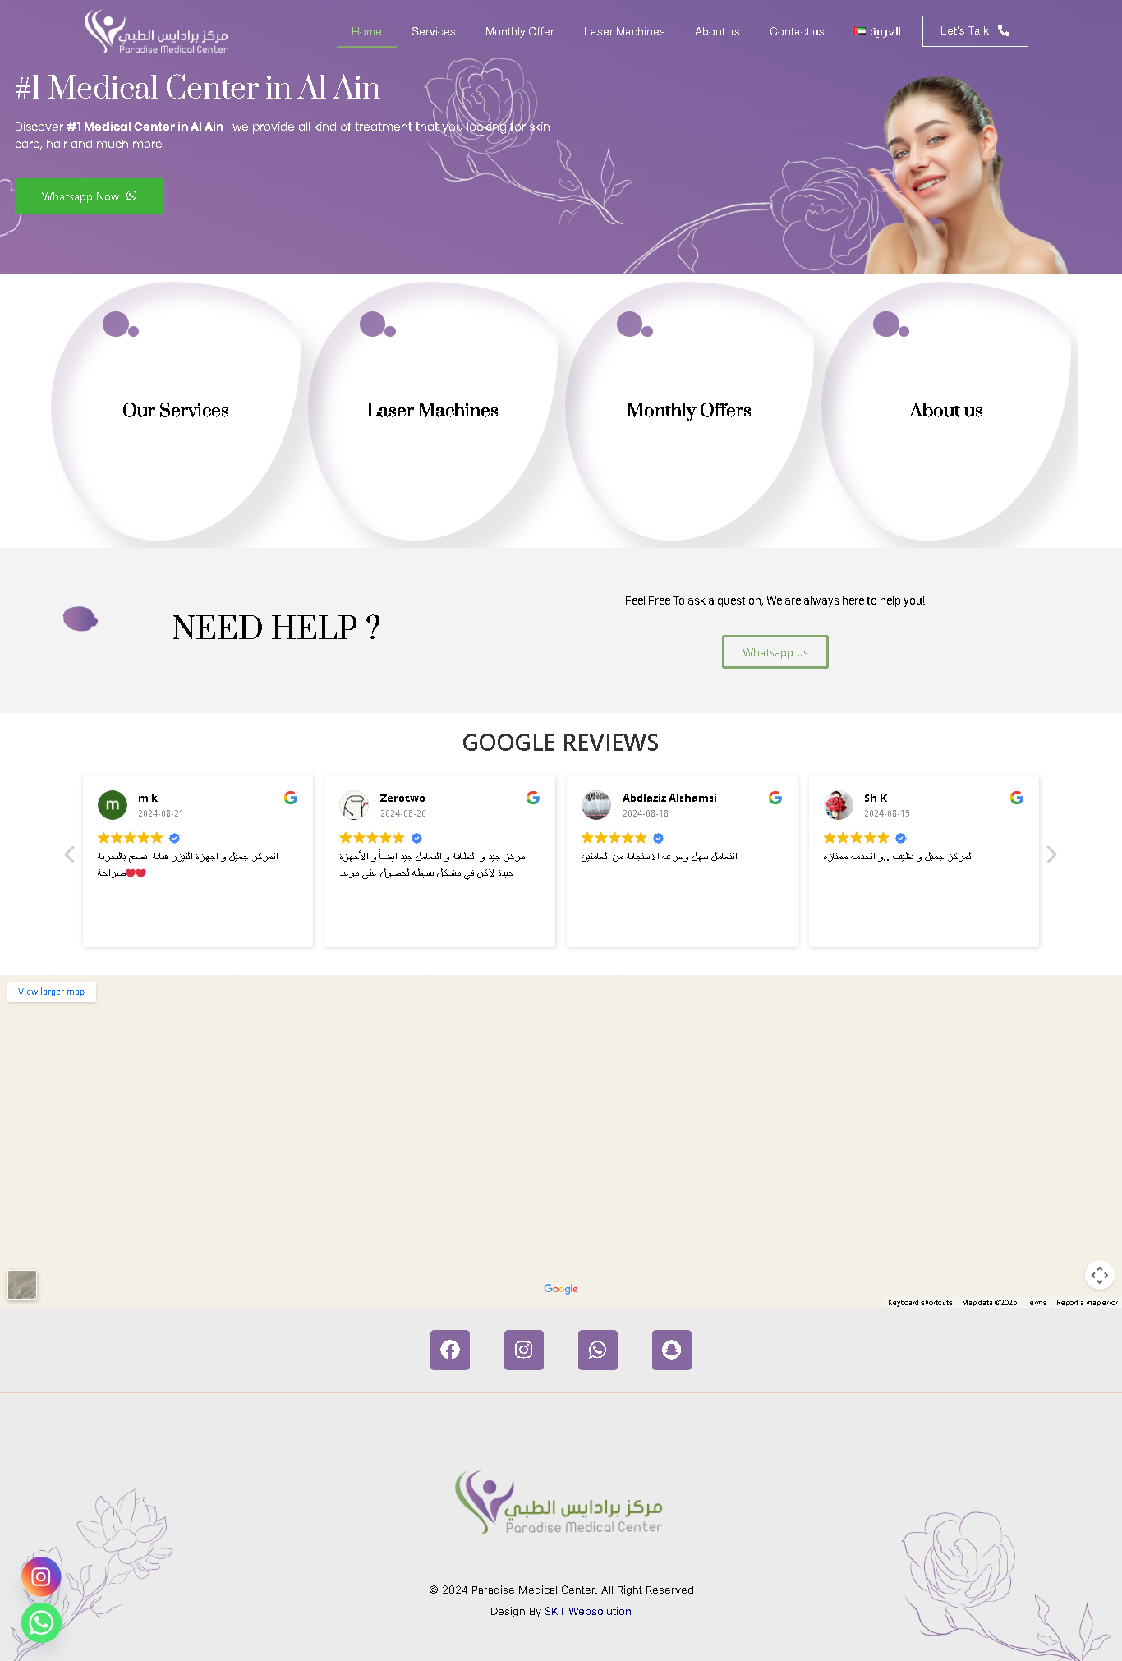Screen dimensions: 1122x1661
Task: Show next Google reviews with right arrow
Action: point(1051,854)
